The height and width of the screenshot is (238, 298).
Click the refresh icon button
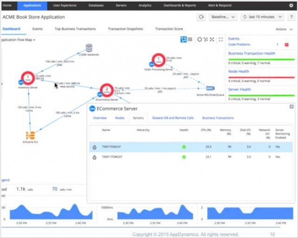[202, 17]
